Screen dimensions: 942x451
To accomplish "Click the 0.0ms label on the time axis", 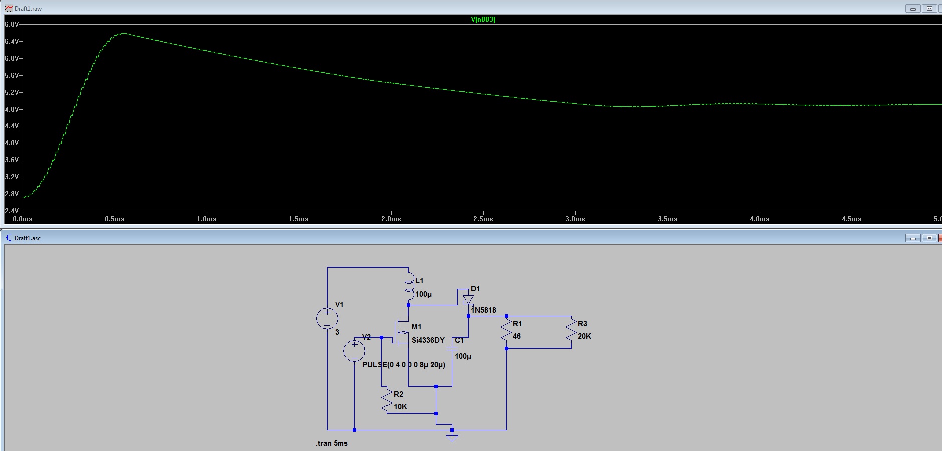I will point(23,219).
